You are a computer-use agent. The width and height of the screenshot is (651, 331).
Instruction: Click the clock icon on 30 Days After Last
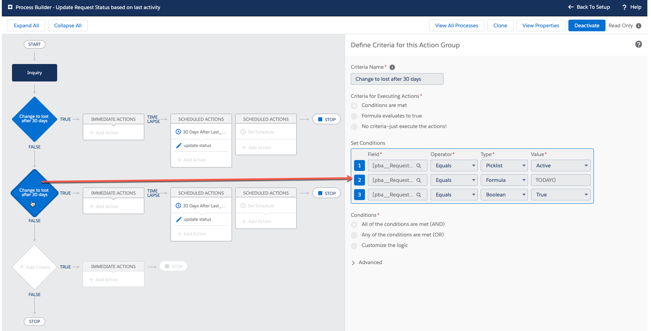179,132
